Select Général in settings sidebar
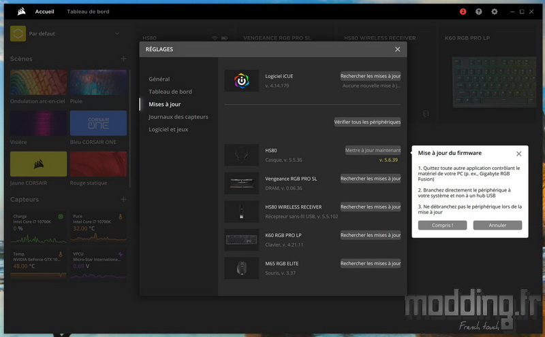The image size is (545, 337). click(159, 79)
